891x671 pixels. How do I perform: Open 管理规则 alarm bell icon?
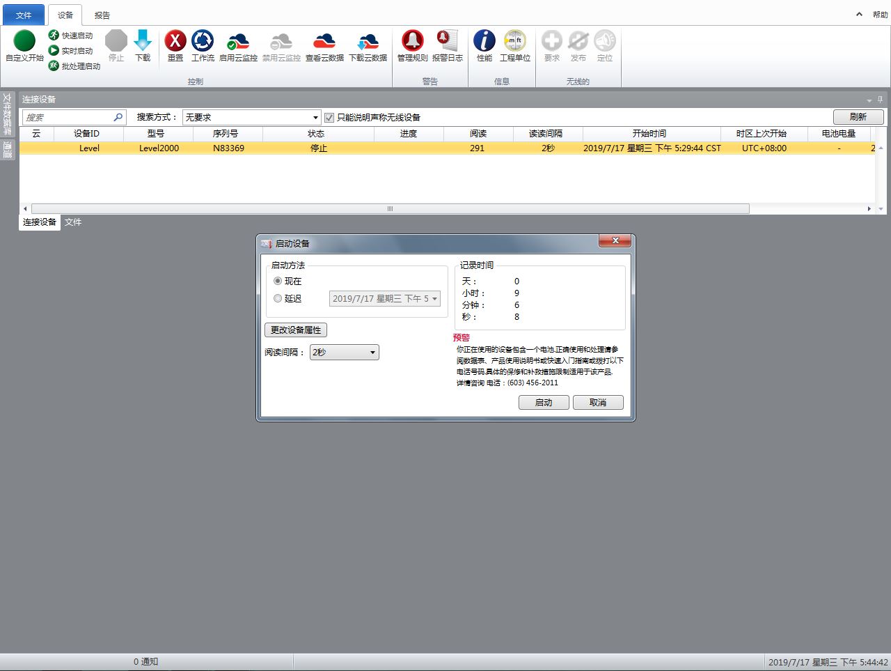412,41
